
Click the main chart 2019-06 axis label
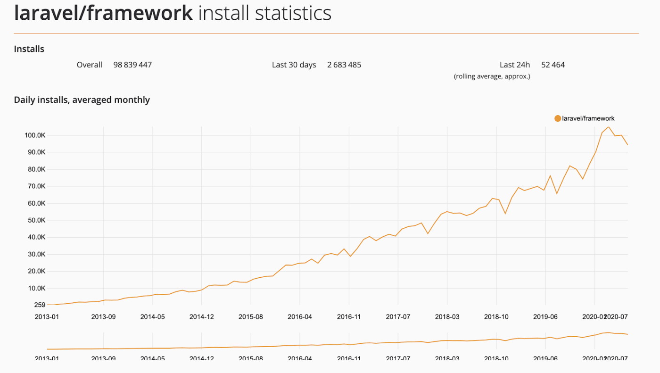(x=545, y=317)
